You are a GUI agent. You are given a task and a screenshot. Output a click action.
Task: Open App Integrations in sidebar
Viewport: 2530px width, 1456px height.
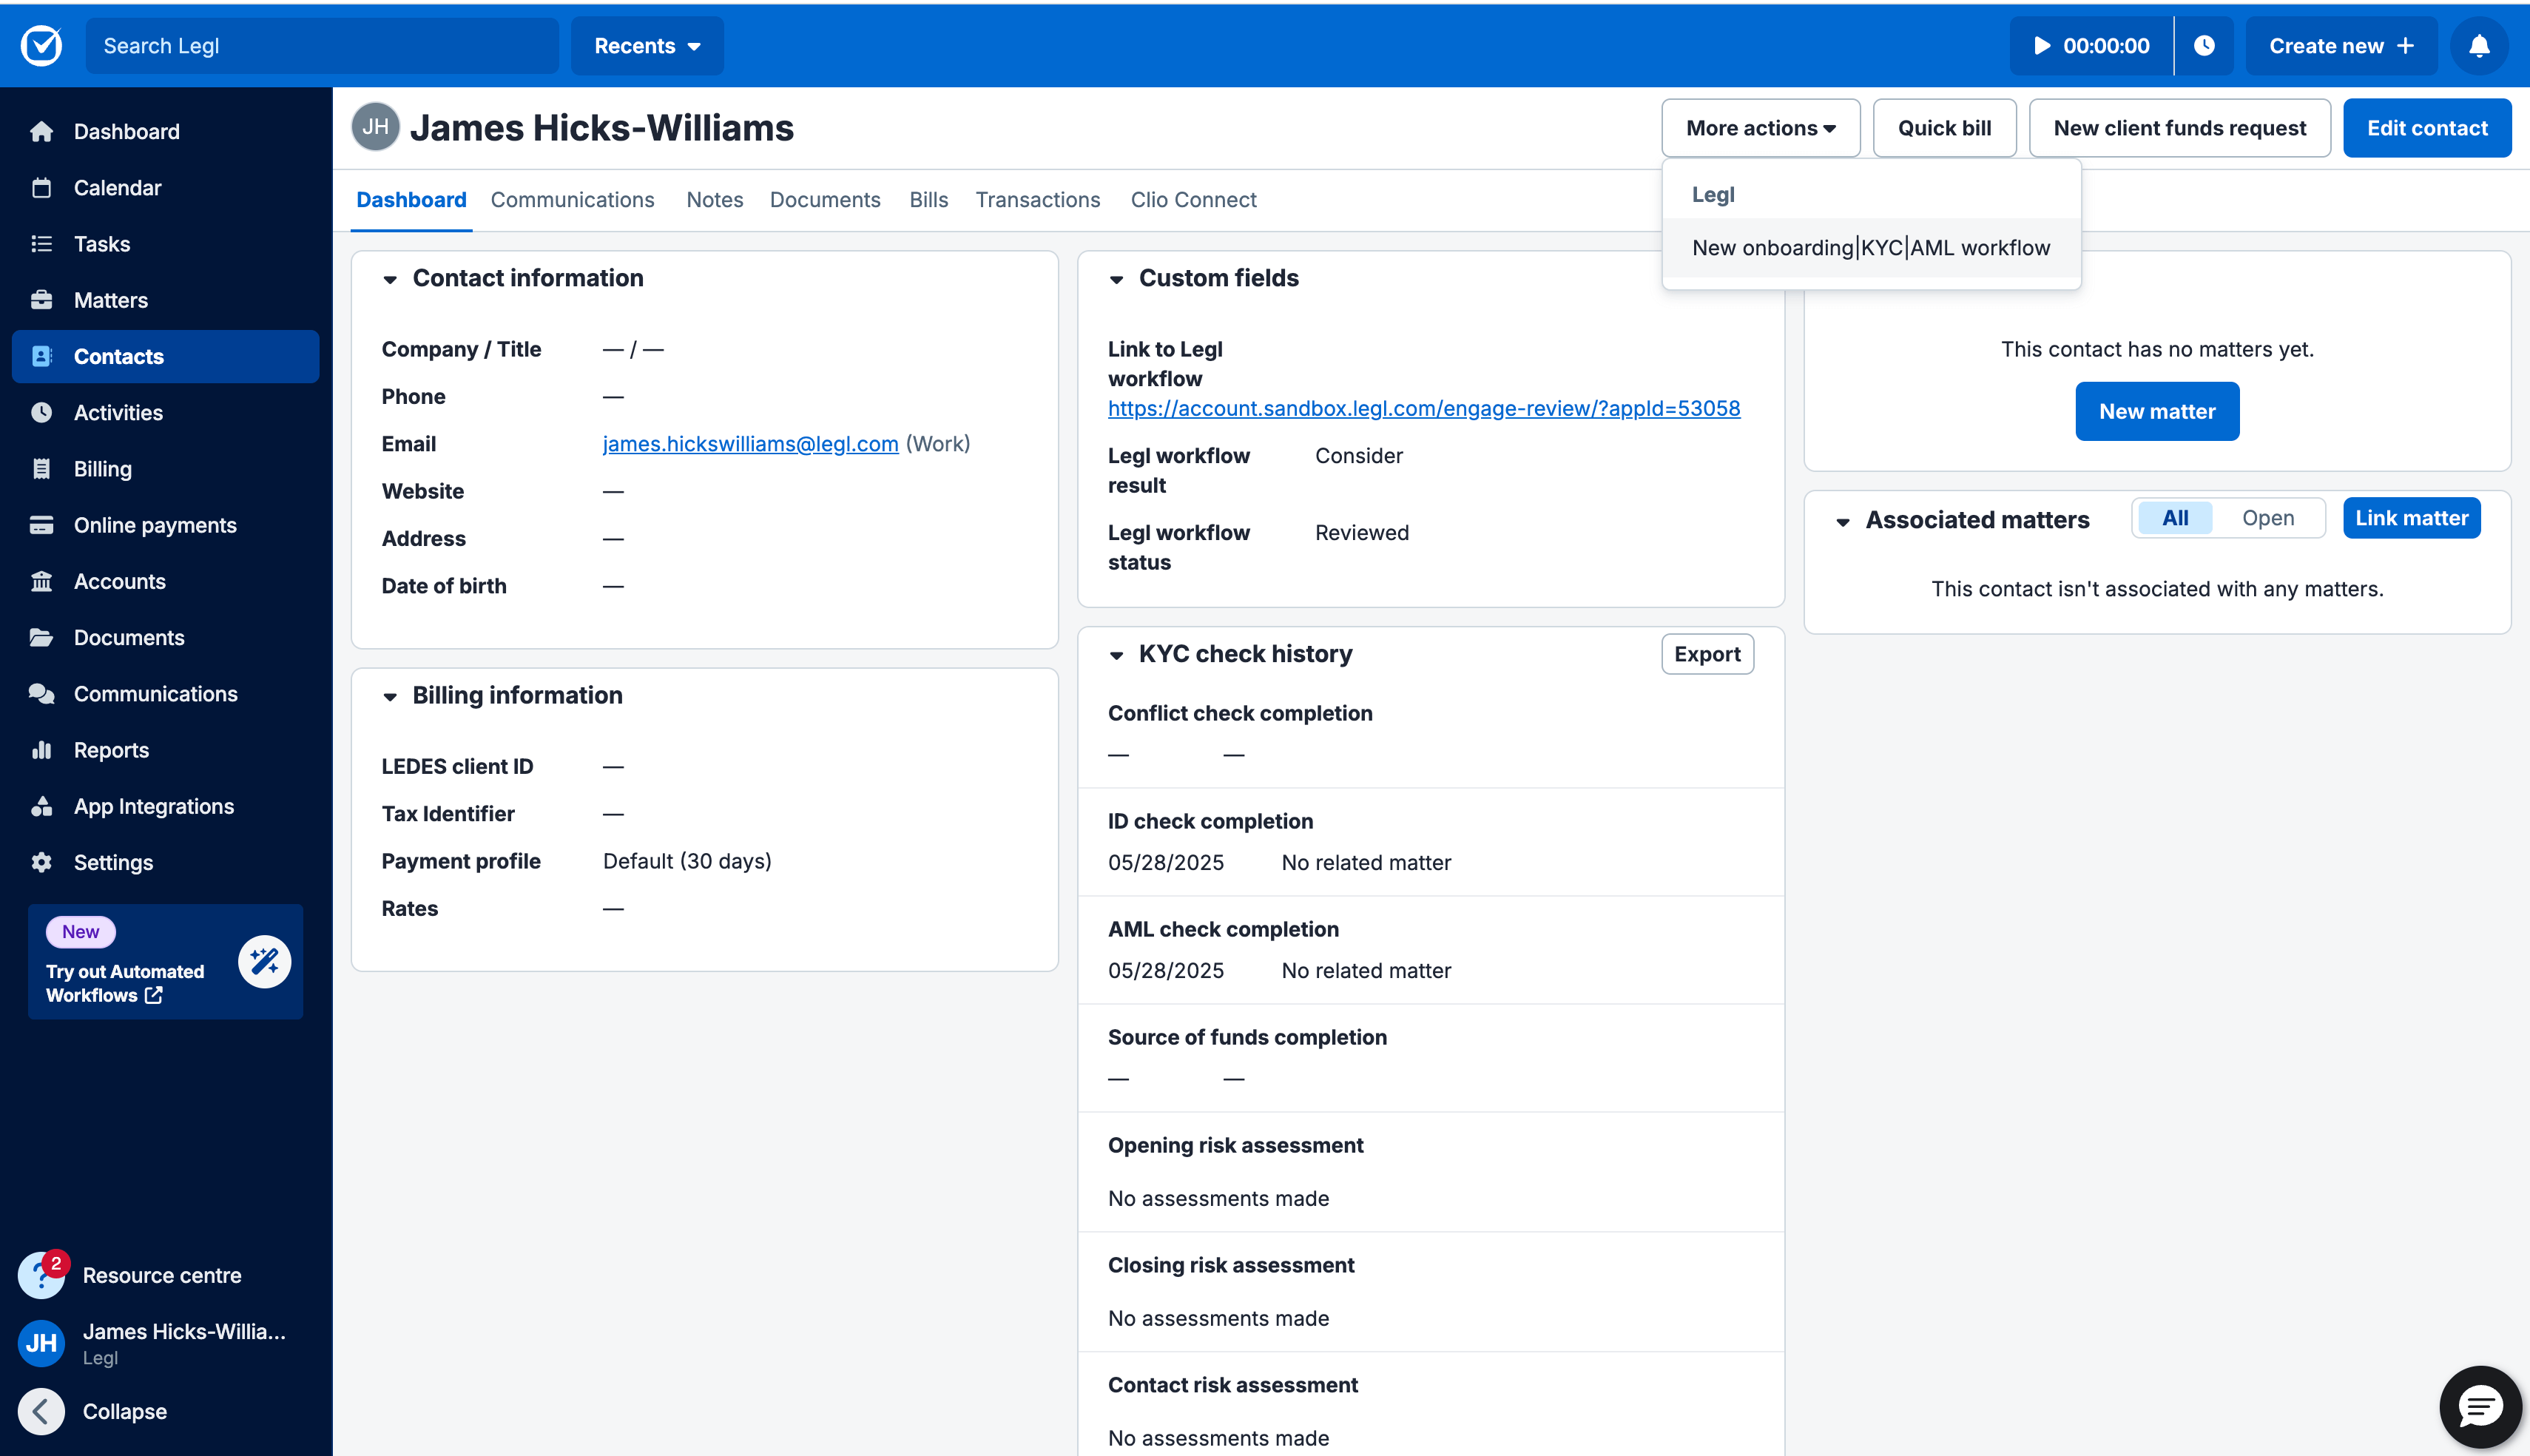pyautogui.click(x=153, y=806)
